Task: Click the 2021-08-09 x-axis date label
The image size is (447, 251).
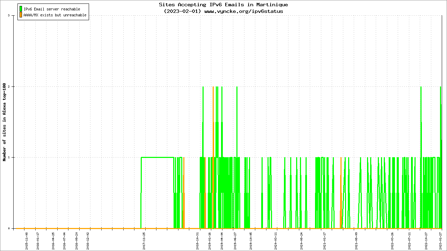Action: (357, 241)
